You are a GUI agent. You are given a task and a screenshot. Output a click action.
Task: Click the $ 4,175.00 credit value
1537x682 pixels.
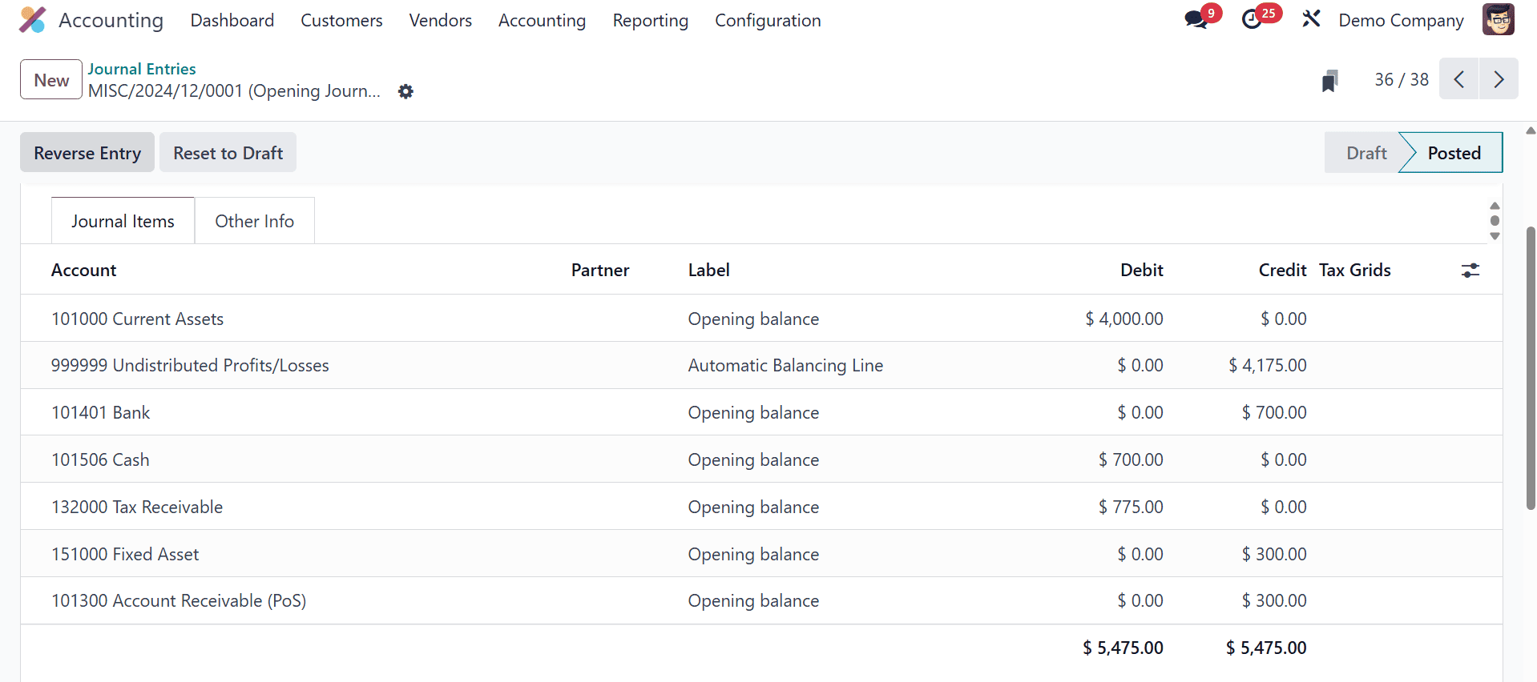coord(1267,366)
